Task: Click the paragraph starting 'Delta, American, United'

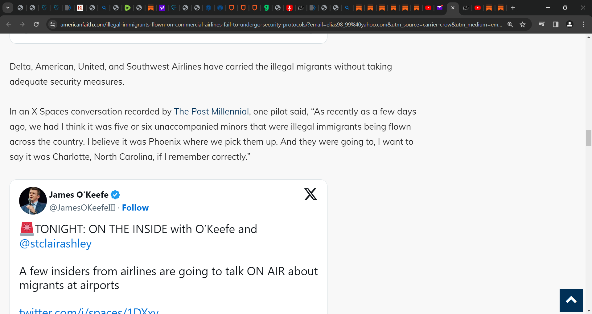Action: (201, 74)
